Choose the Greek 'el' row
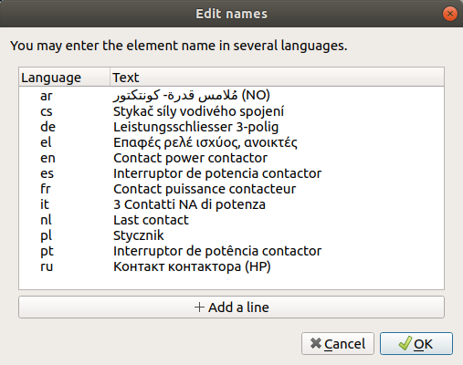Screen dimensions: 463x365 tap(231, 142)
